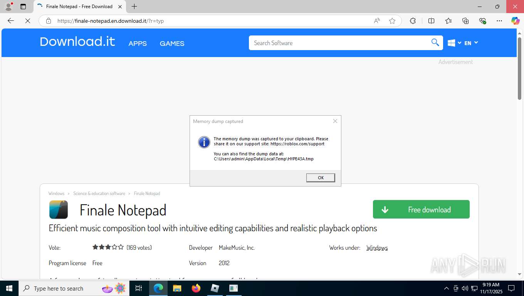The image size is (524, 296).
Task: Toggle Split screen view
Action: [x=431, y=21]
